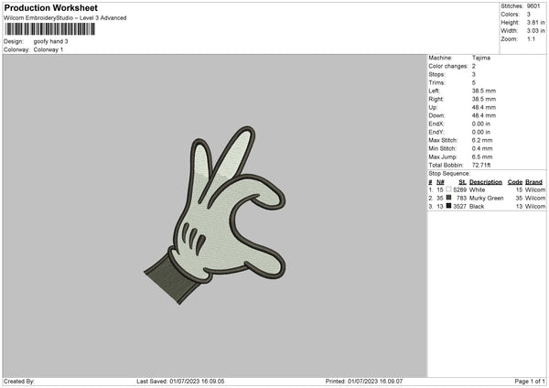
Task: Click 'Printed: 01/07/2023 16.09.07' in footer
Action: point(364,381)
